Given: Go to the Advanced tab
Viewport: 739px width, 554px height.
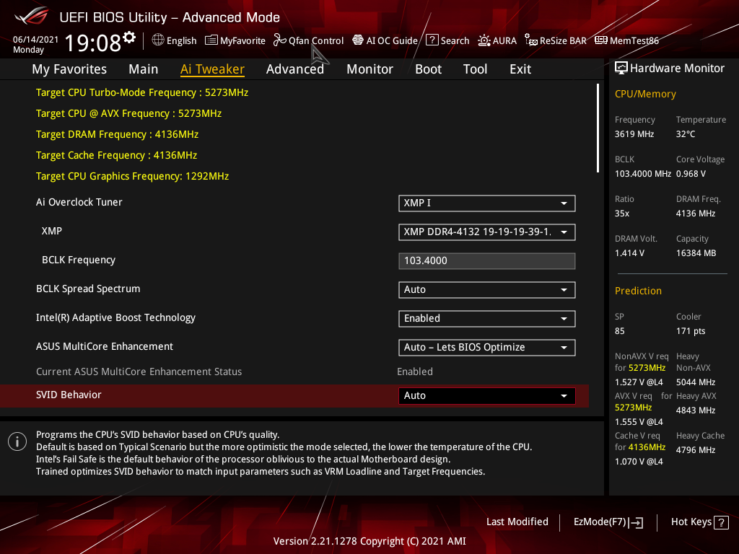Looking at the screenshot, I should click(x=295, y=69).
